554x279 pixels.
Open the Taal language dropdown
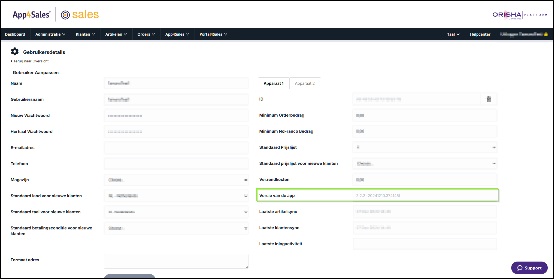[x=453, y=34]
